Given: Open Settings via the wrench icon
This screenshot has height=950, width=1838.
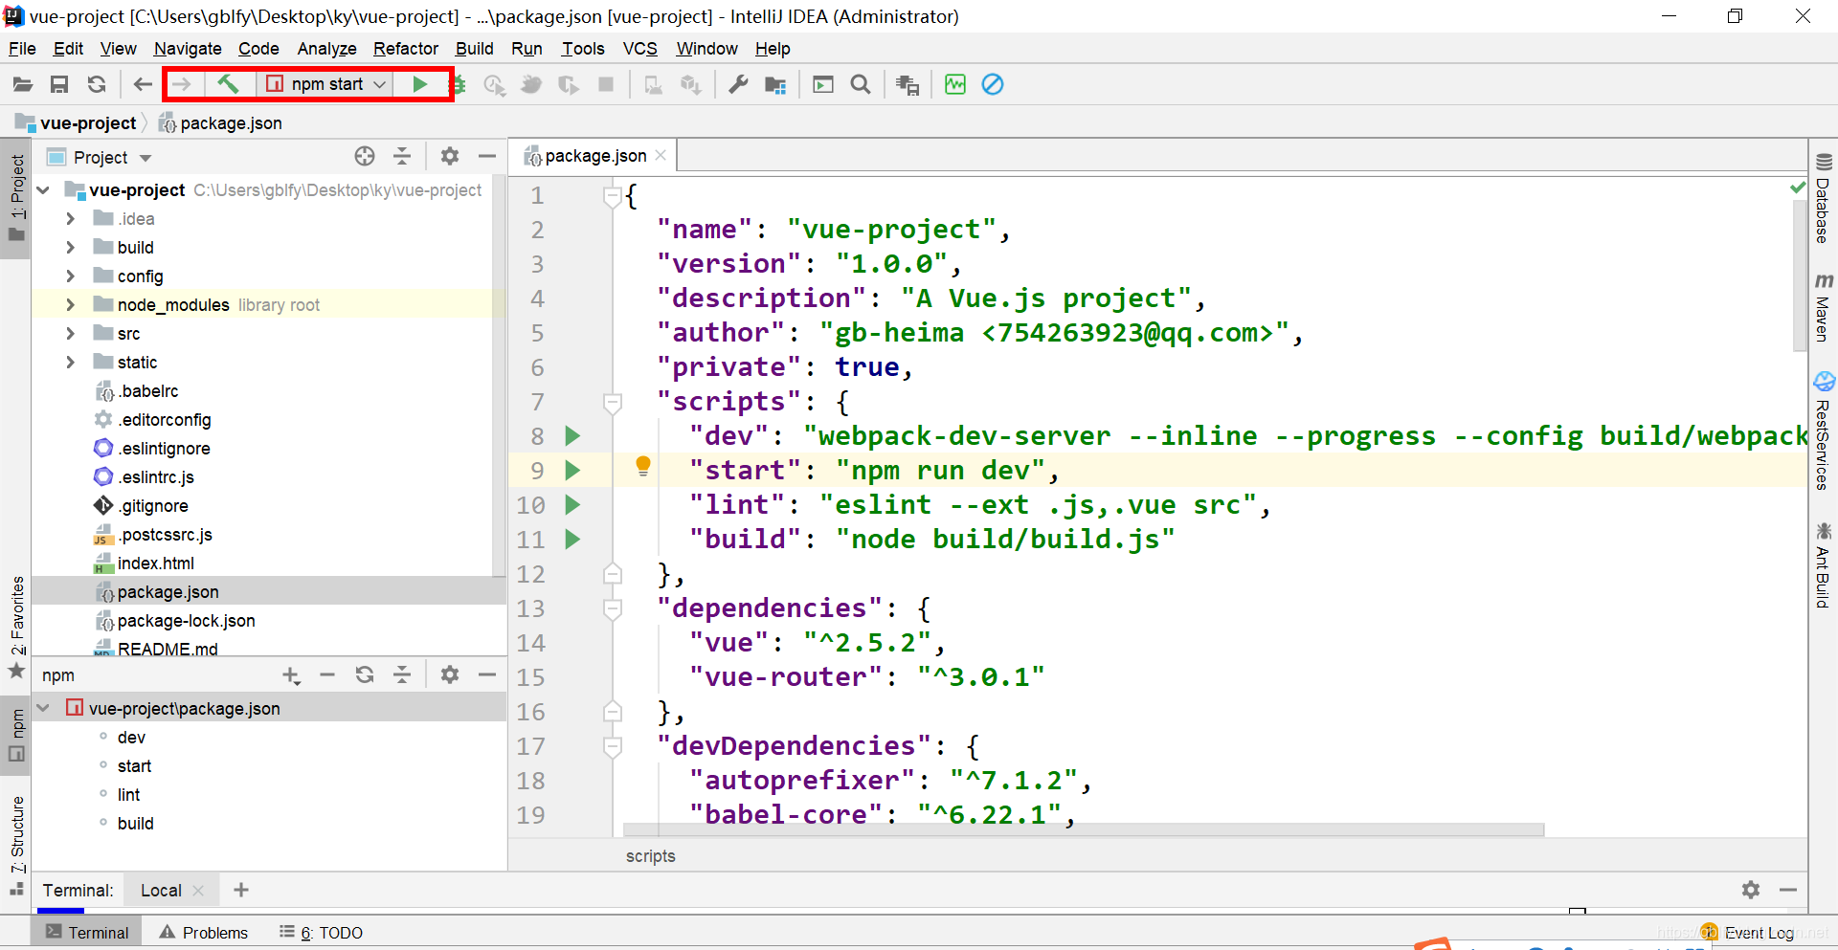Looking at the screenshot, I should tap(738, 84).
